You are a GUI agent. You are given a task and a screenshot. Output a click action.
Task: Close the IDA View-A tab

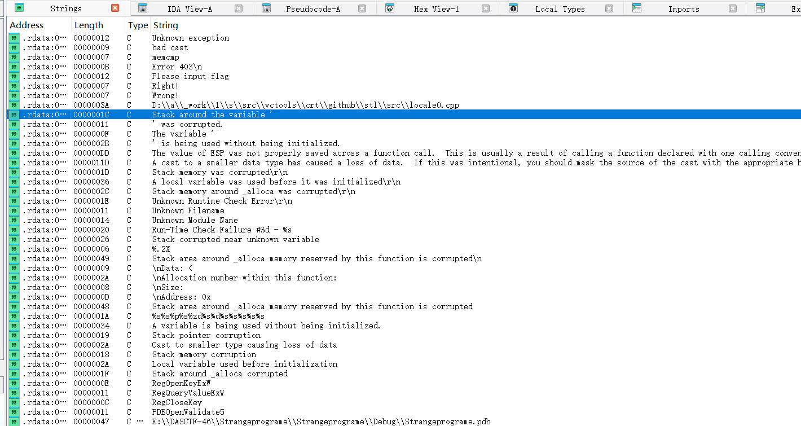[x=239, y=8]
